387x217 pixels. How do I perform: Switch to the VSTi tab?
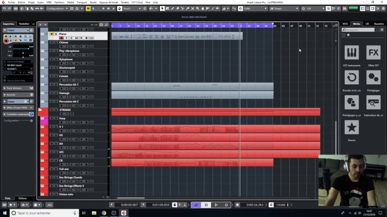[345, 24]
